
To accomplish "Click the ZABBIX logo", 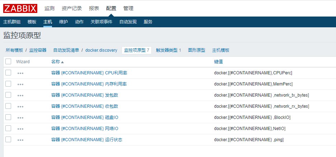I will (x=20, y=9).
